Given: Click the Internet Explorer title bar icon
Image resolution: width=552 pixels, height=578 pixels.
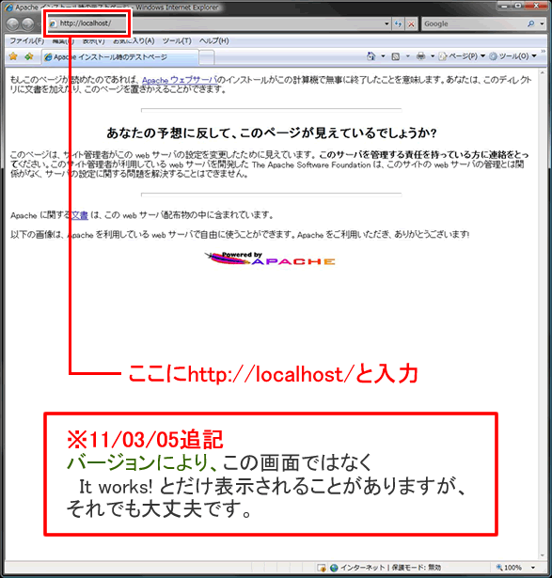Looking at the screenshot, I should [8, 8].
